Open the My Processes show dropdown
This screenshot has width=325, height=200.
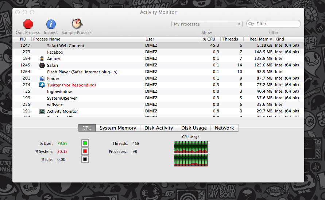[207, 24]
